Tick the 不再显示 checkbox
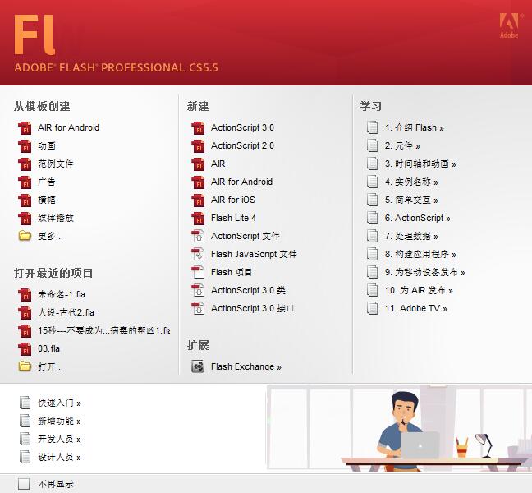Image resolution: width=532 pixels, height=493 pixels. 24,484
